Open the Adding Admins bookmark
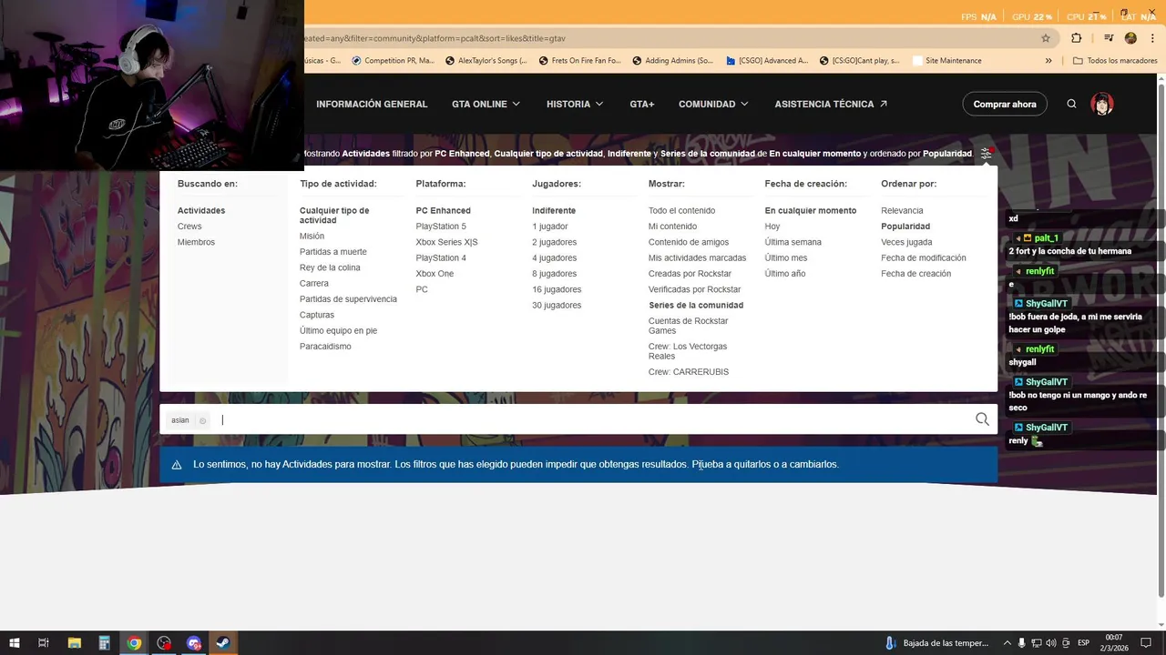The width and height of the screenshot is (1166, 655). tap(672, 61)
